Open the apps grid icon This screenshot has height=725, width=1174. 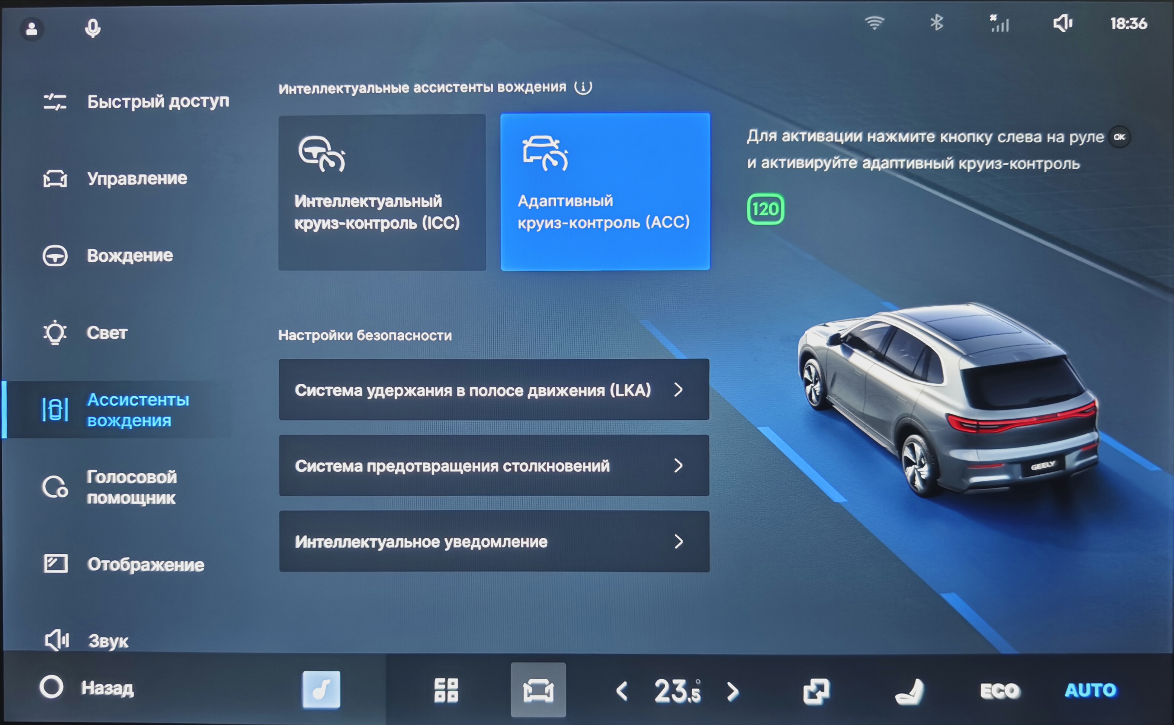(x=446, y=690)
